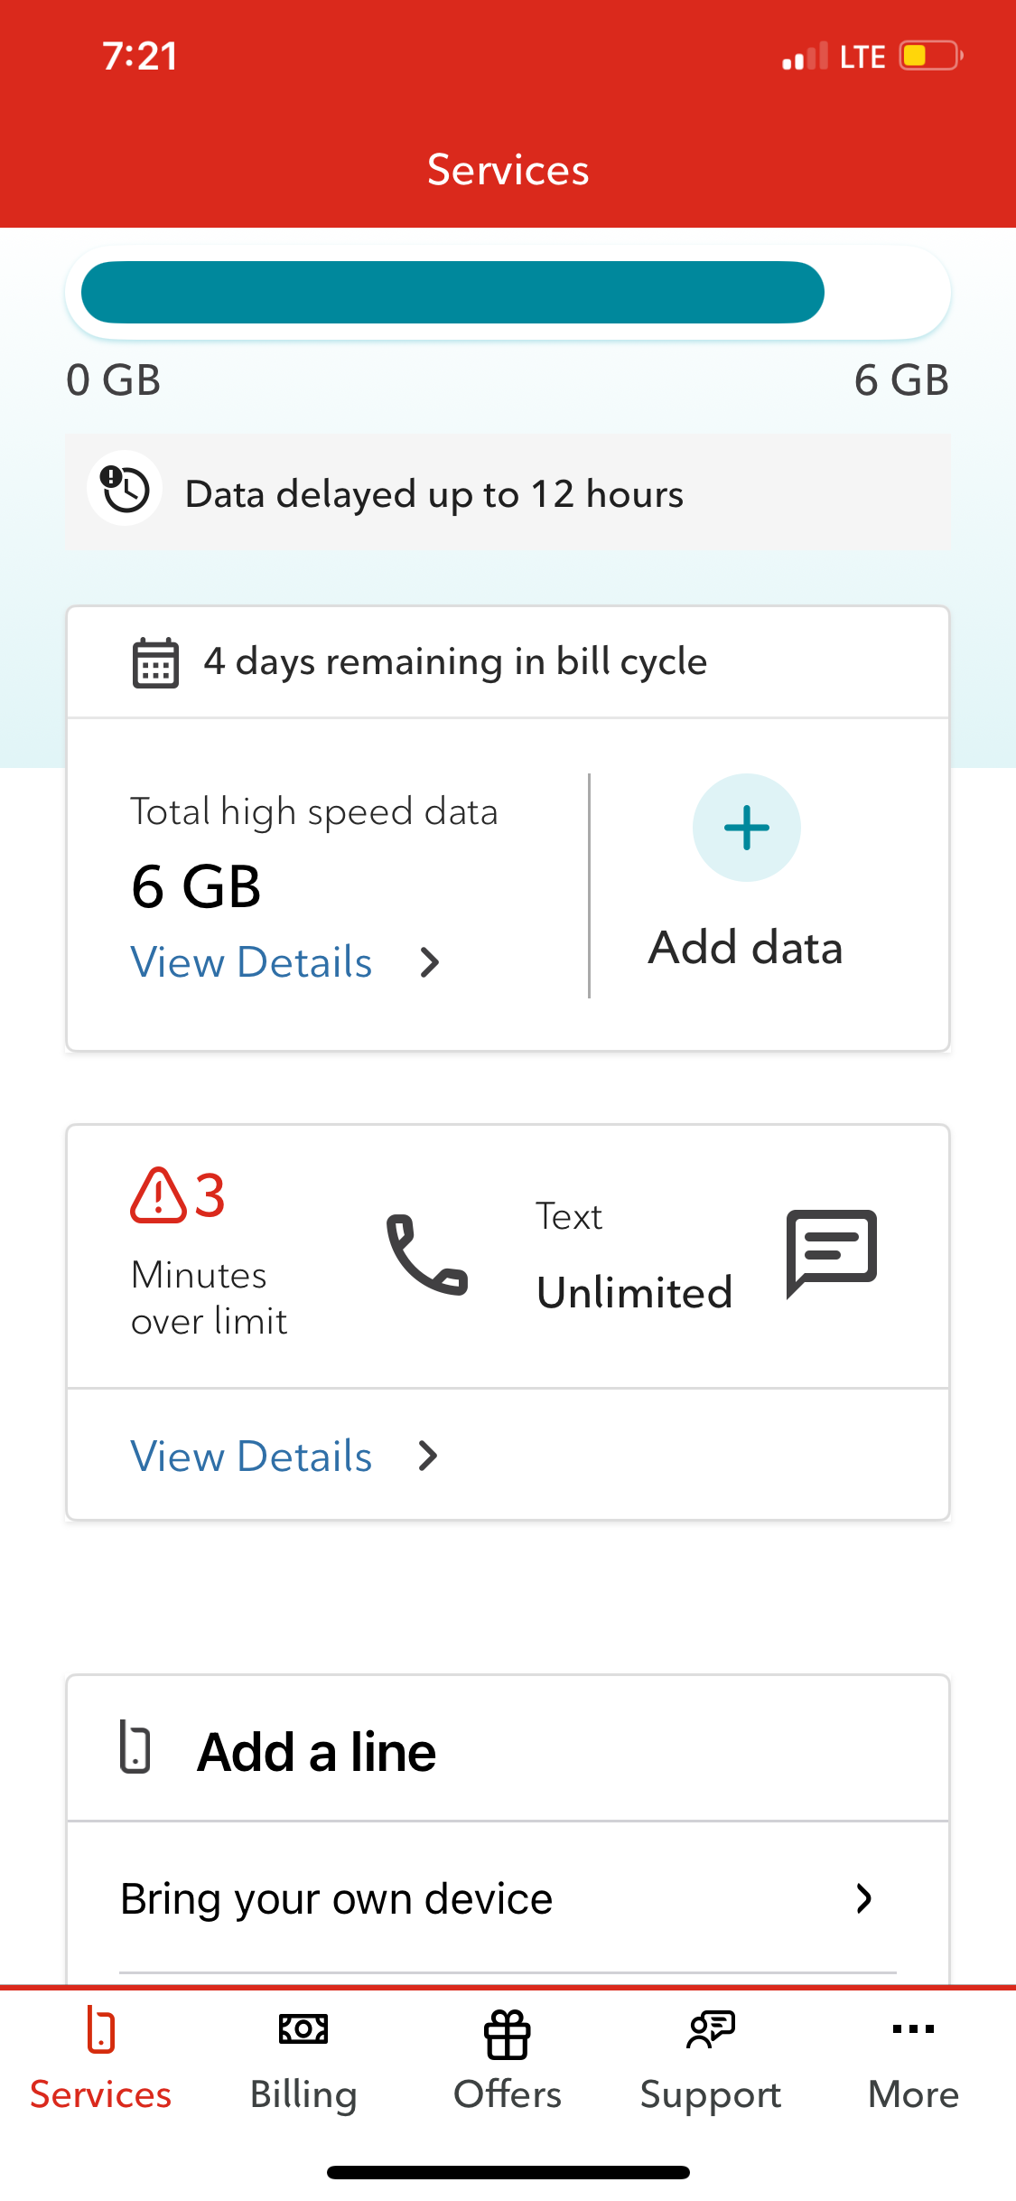The image size is (1016, 2201).
Task: Tap the delayed data clock icon
Action: 125,489
